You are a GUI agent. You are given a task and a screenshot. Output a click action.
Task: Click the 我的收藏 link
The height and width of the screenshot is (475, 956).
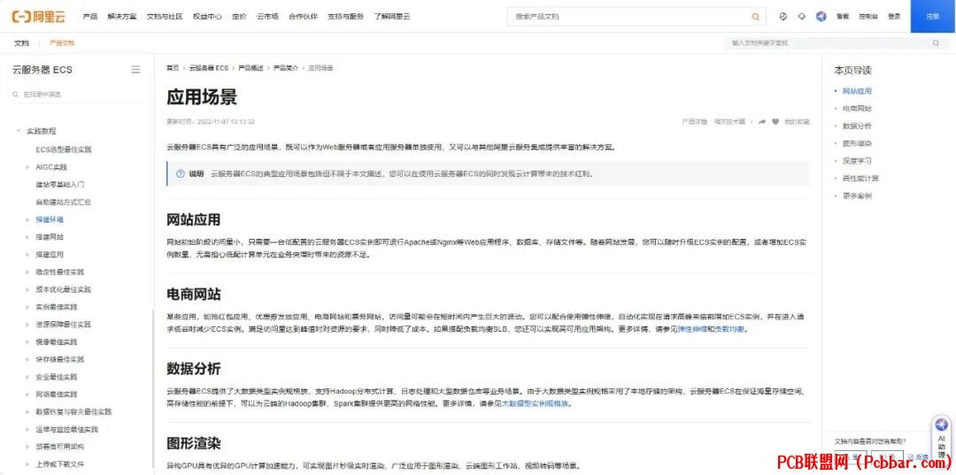[797, 122]
